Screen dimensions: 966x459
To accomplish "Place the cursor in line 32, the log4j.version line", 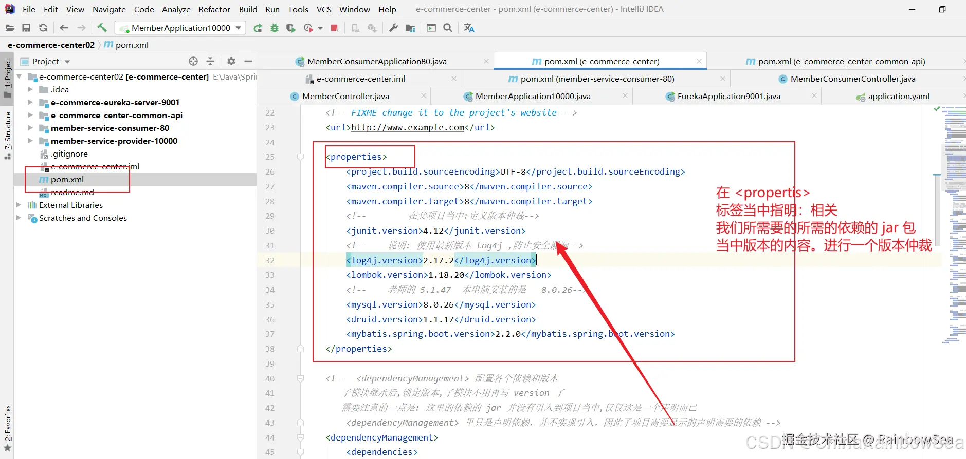I will pos(441,260).
